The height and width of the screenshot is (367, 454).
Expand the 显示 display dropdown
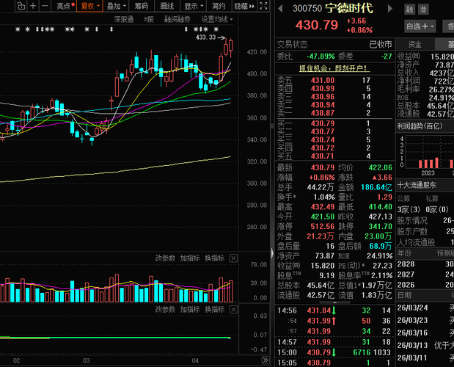tap(194, 6)
